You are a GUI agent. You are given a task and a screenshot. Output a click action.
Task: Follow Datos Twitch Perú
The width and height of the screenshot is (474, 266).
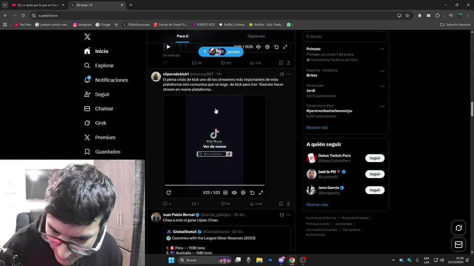point(375,158)
